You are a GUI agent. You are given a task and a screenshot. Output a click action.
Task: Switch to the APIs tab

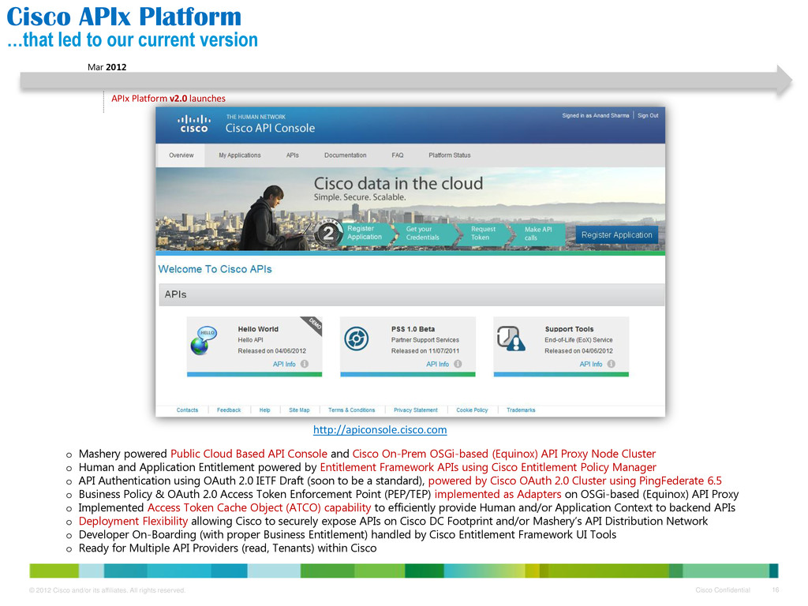[292, 155]
